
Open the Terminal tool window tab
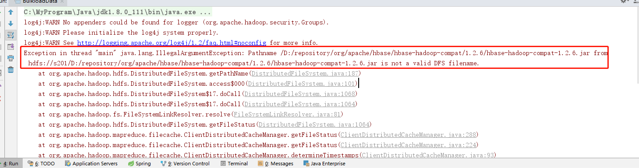234,164
